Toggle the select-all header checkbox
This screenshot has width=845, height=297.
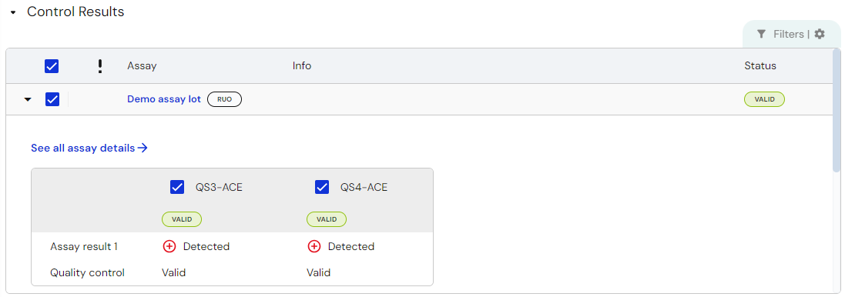[52, 66]
